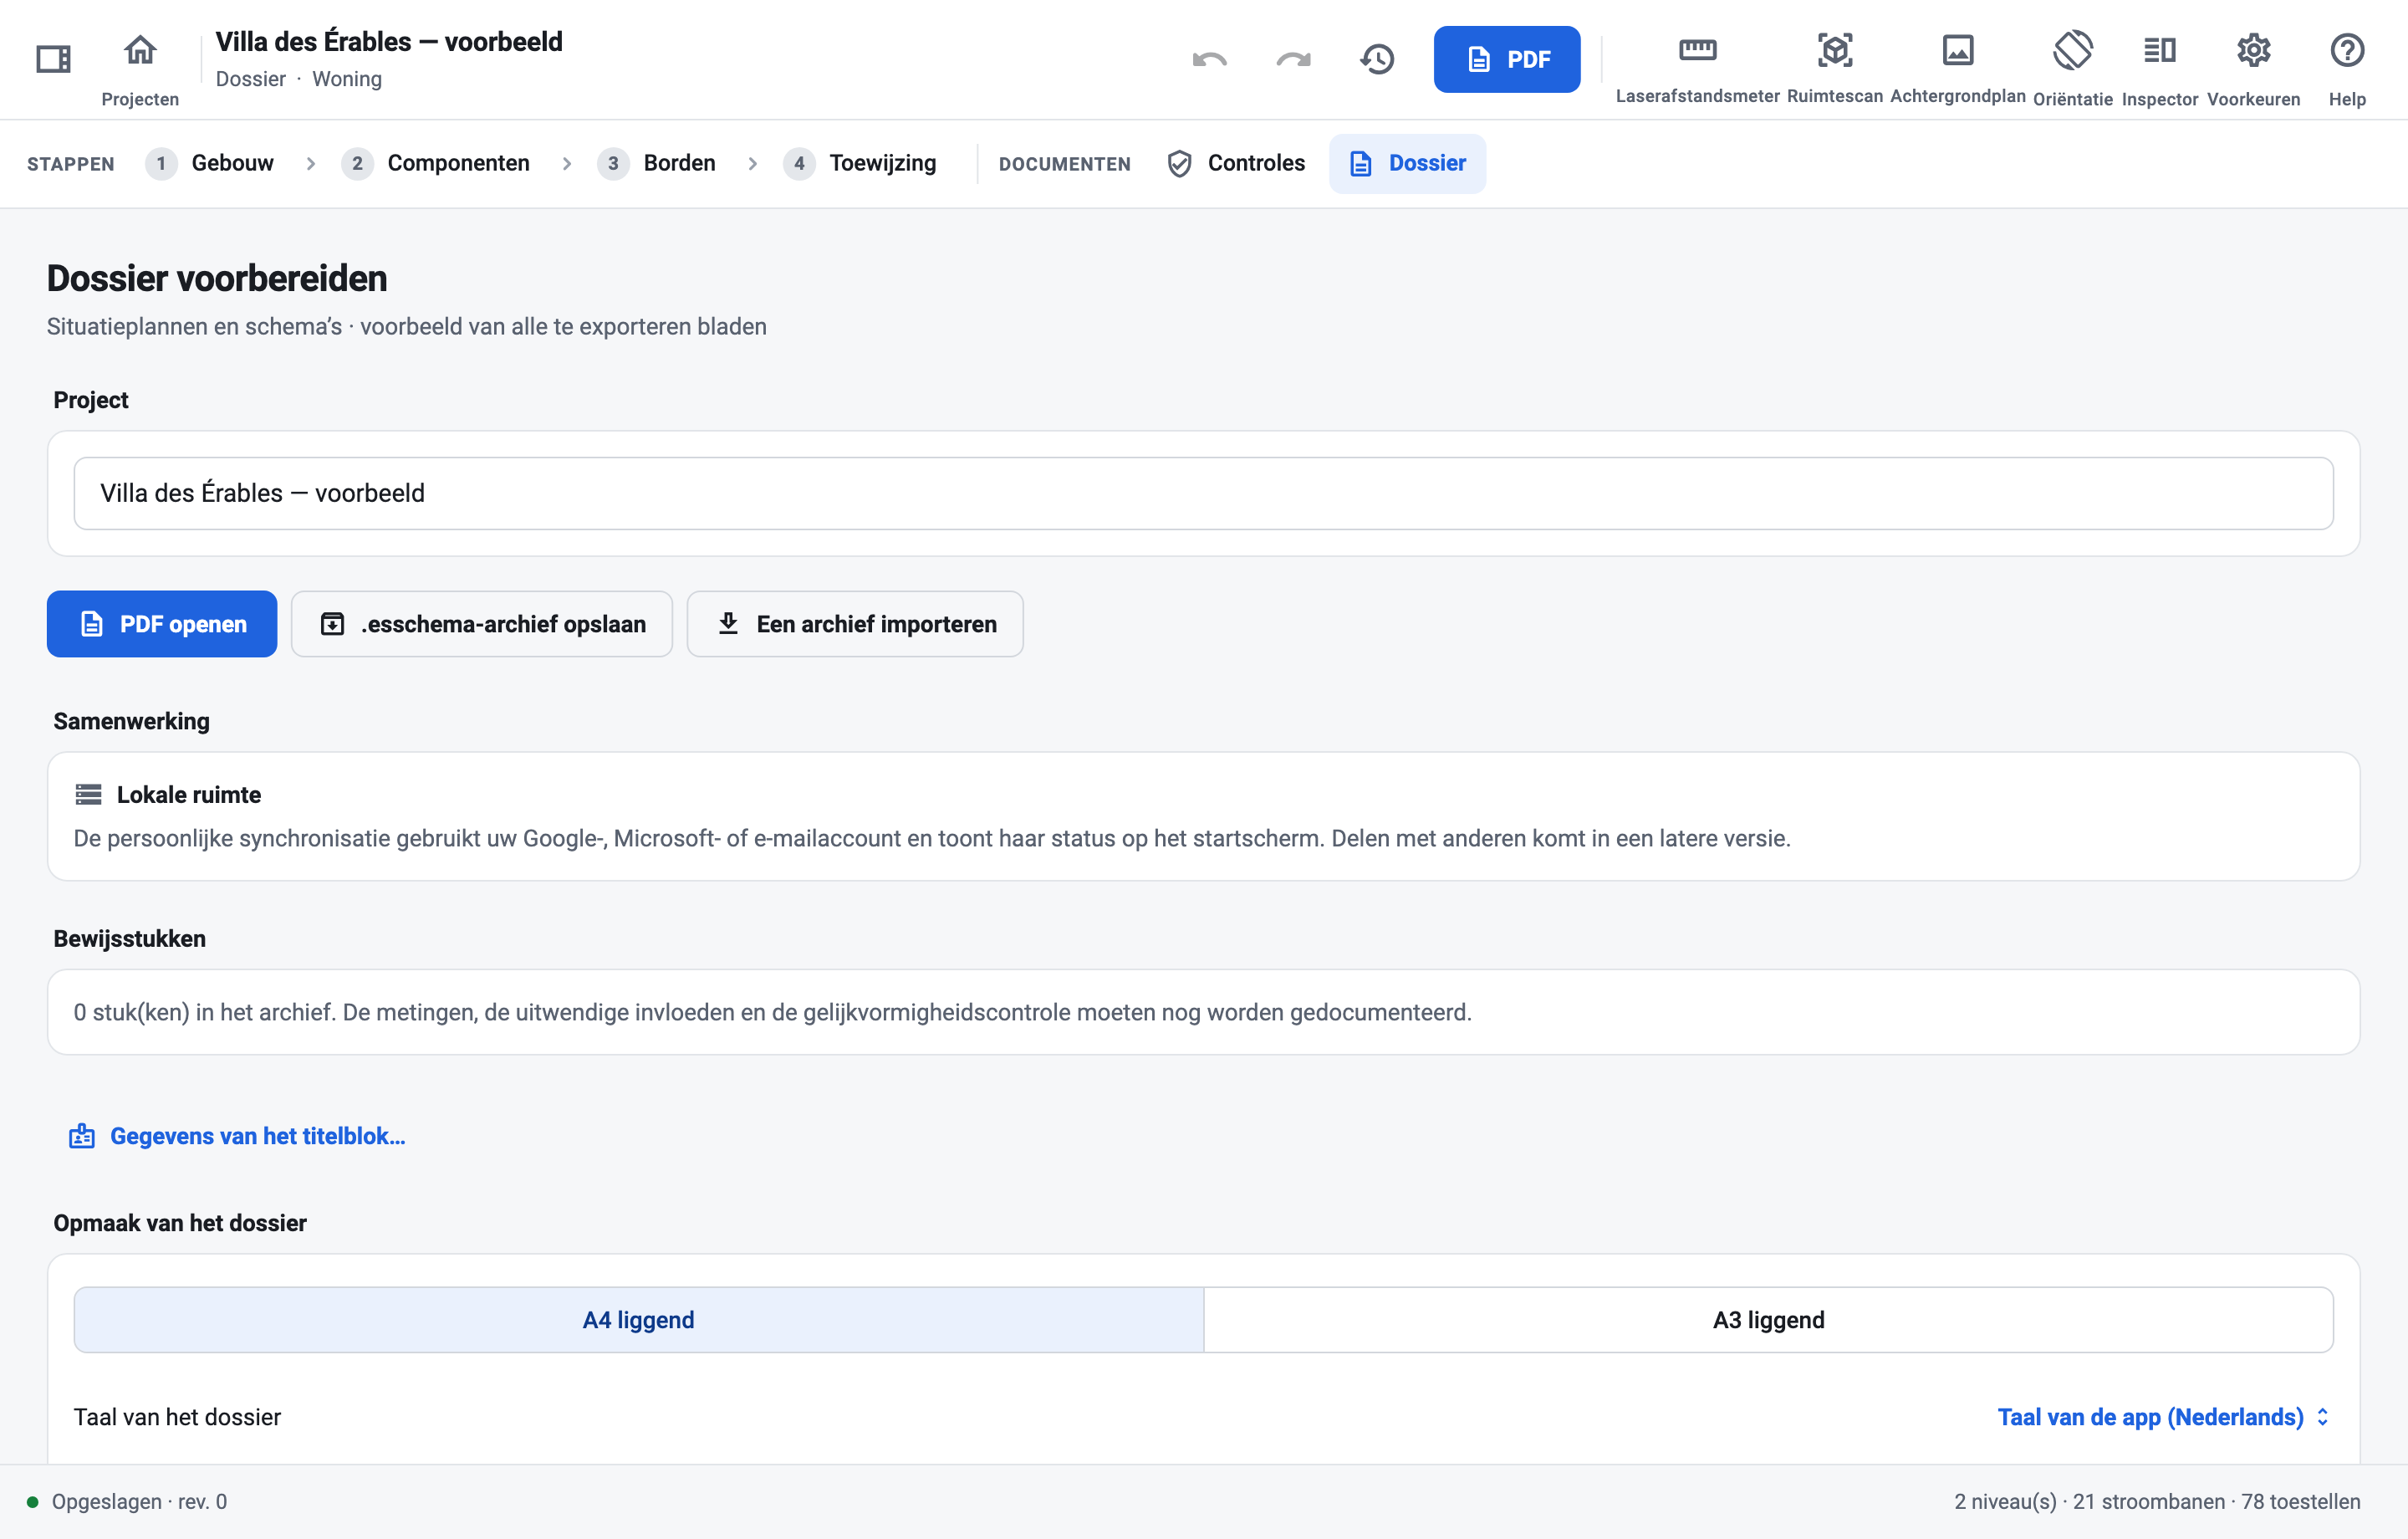Click Een archief importeren
This screenshot has width=2408, height=1539.
(855, 623)
